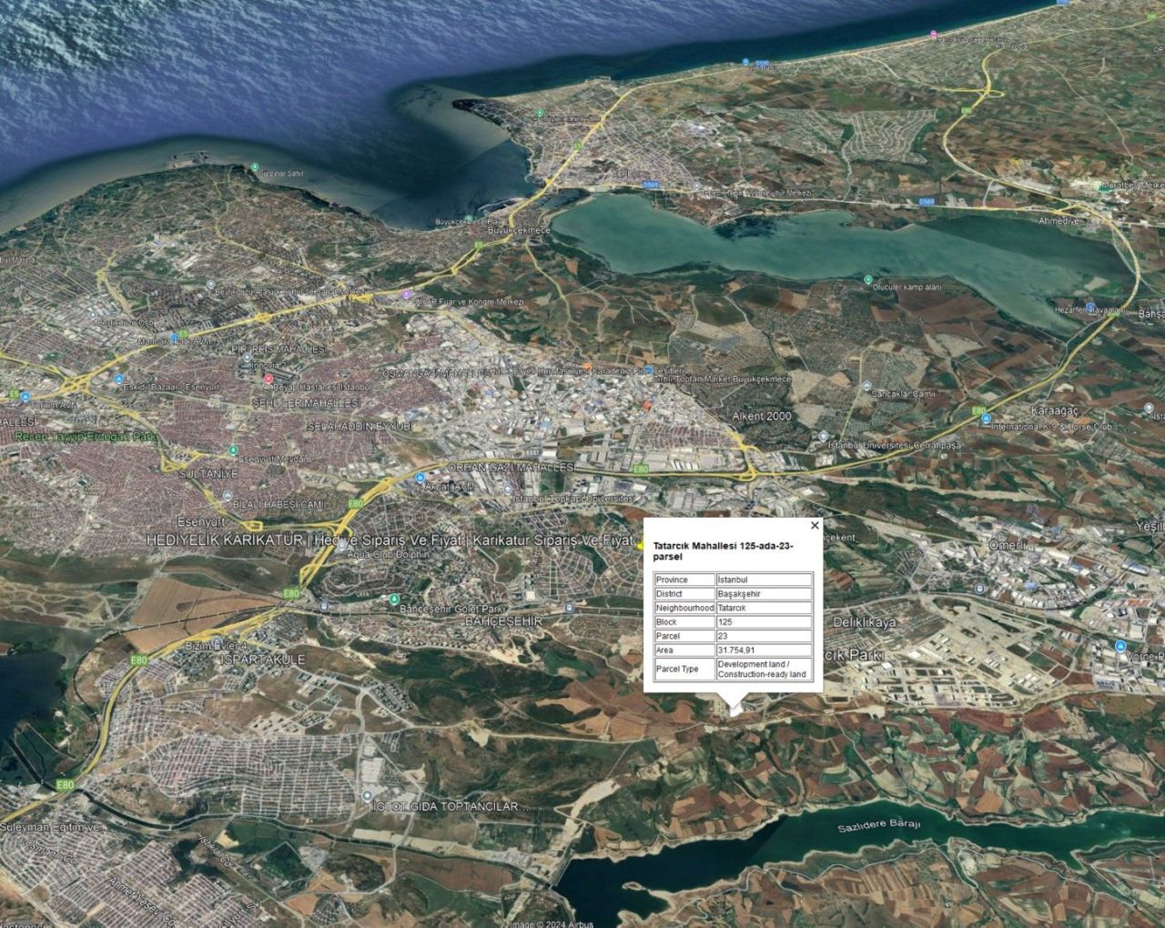Click the popup title Tatarcık Mahallesi 125-ada-23-parsel

[x=724, y=550]
